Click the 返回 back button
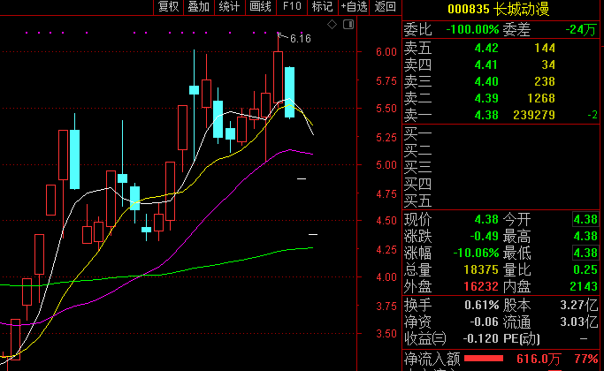 click(386, 7)
